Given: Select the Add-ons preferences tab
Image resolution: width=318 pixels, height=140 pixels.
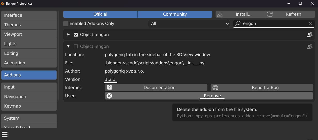Looking at the screenshot, I should [x=29, y=75].
